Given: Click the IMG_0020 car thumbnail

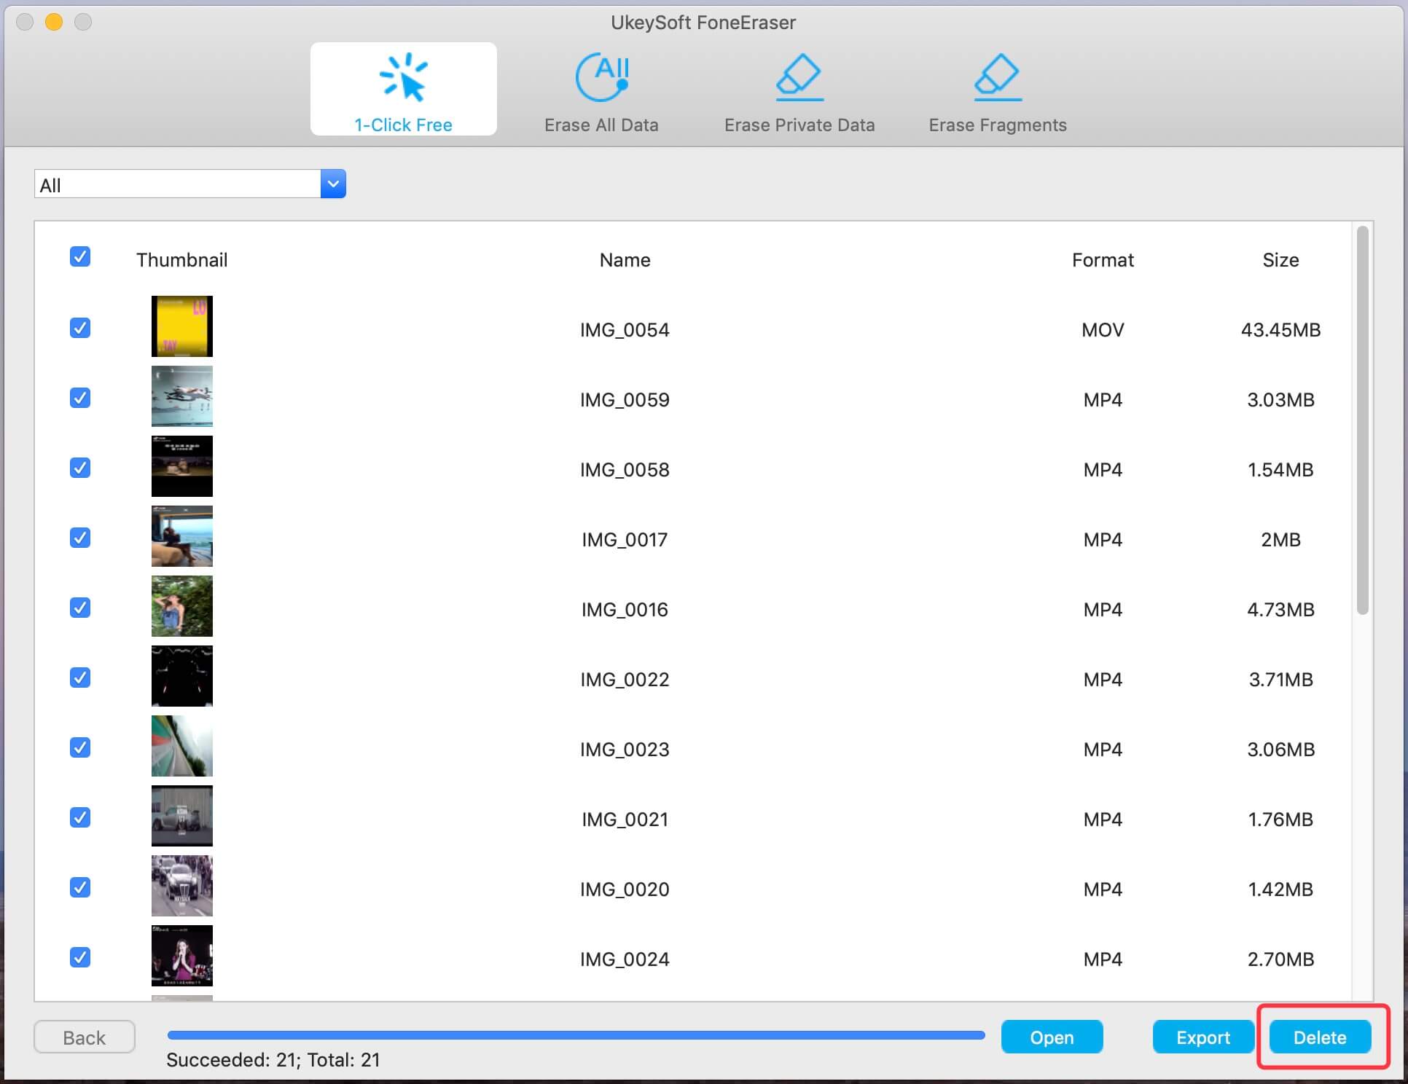Looking at the screenshot, I should pos(182,886).
